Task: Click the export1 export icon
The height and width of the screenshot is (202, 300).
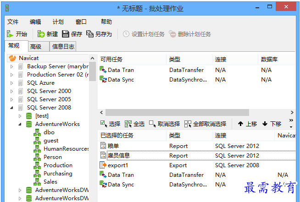Action: pyautogui.click(x=103, y=165)
